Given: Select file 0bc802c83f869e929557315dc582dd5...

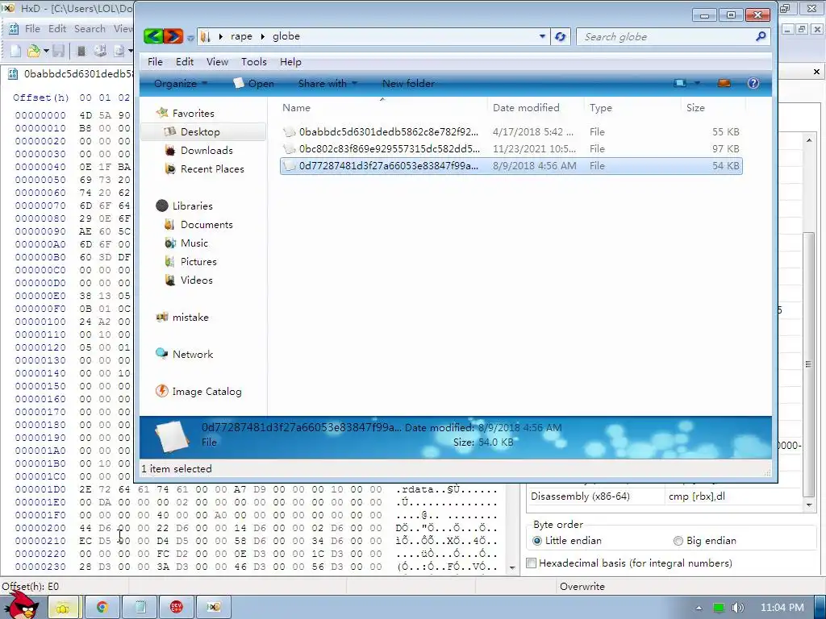Looking at the screenshot, I should (x=511, y=149).
